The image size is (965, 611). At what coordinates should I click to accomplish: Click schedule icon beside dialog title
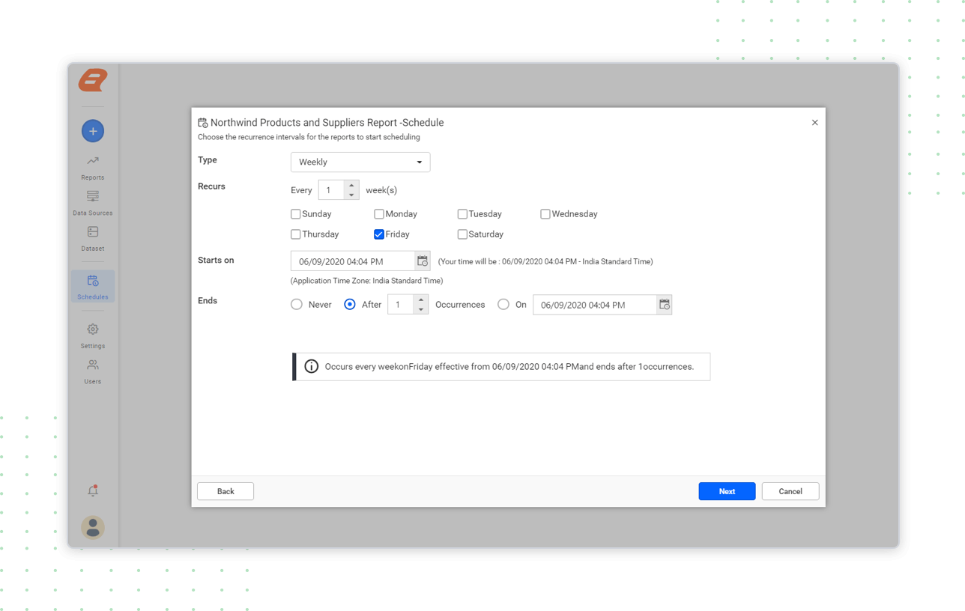pyautogui.click(x=203, y=123)
